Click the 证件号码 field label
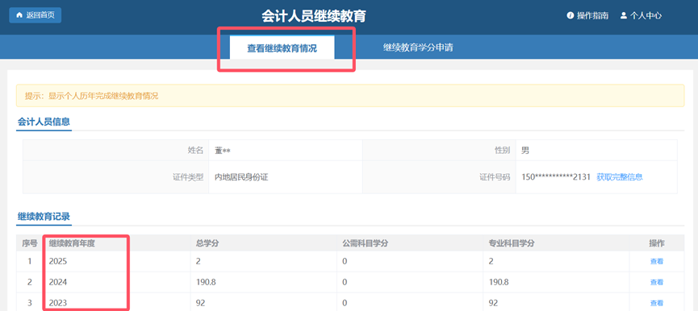The image size is (698, 311). (495, 176)
